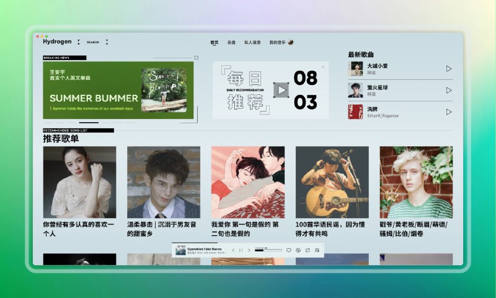Switch to the 私人漫游 tab
The width and height of the screenshot is (496, 298).
(x=252, y=42)
